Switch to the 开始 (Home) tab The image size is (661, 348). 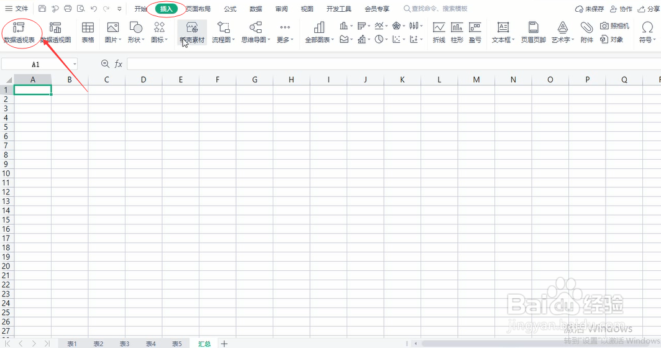pyautogui.click(x=140, y=9)
